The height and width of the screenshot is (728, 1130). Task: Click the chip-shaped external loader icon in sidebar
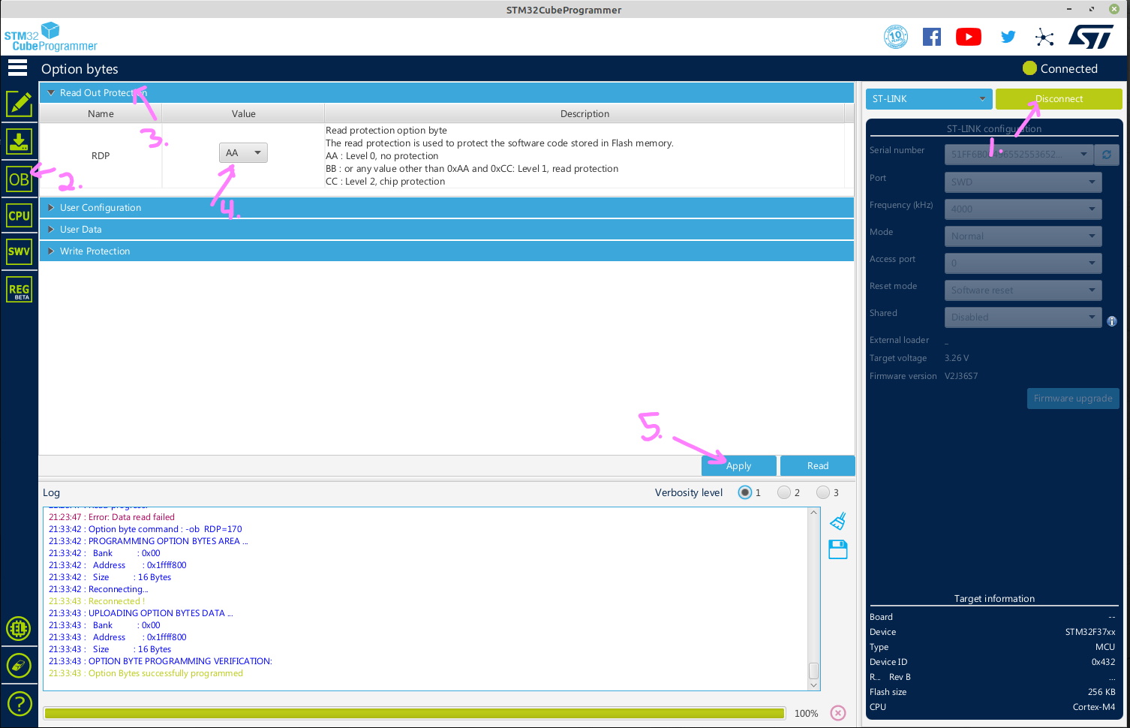tap(19, 628)
